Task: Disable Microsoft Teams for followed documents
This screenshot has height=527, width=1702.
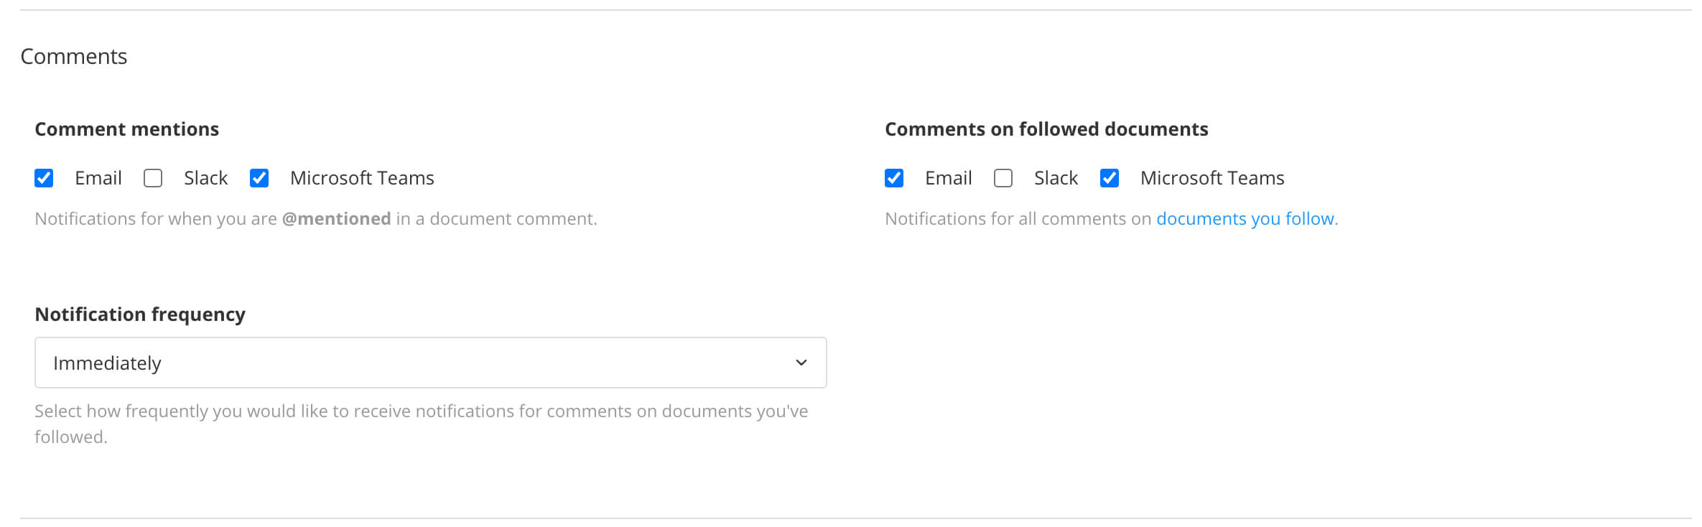Action: (1110, 178)
